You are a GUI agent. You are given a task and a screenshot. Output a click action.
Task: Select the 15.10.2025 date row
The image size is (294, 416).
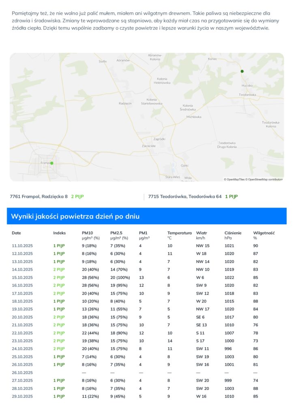pos(22,277)
